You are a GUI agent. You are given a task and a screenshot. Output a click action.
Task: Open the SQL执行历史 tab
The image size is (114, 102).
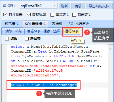coord(79,24)
